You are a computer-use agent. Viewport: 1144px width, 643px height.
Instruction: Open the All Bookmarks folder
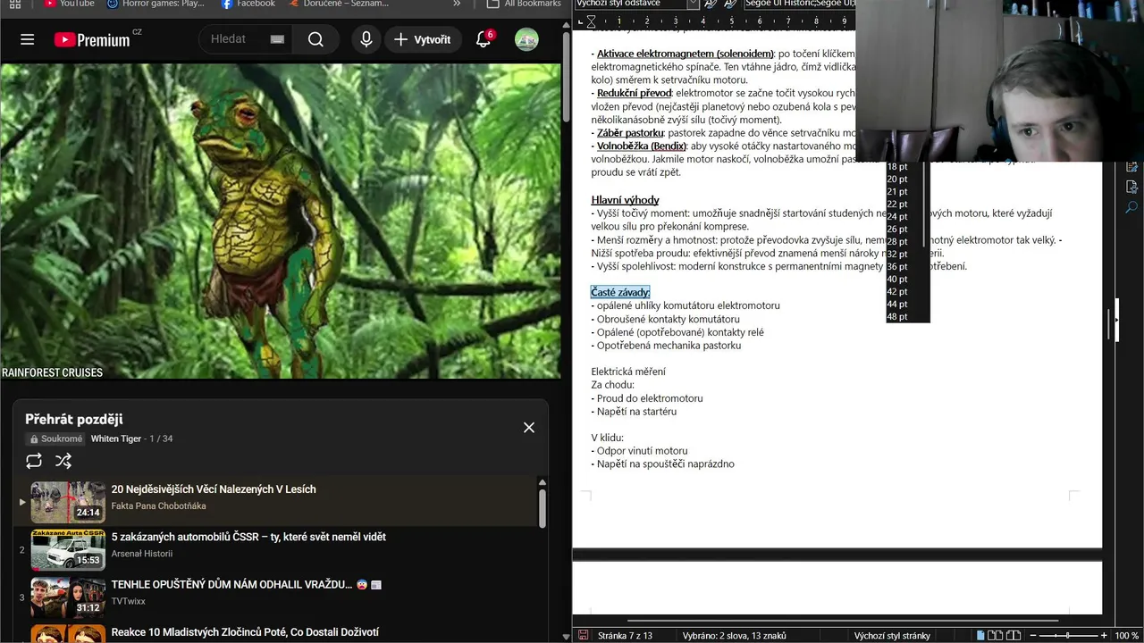(524, 4)
